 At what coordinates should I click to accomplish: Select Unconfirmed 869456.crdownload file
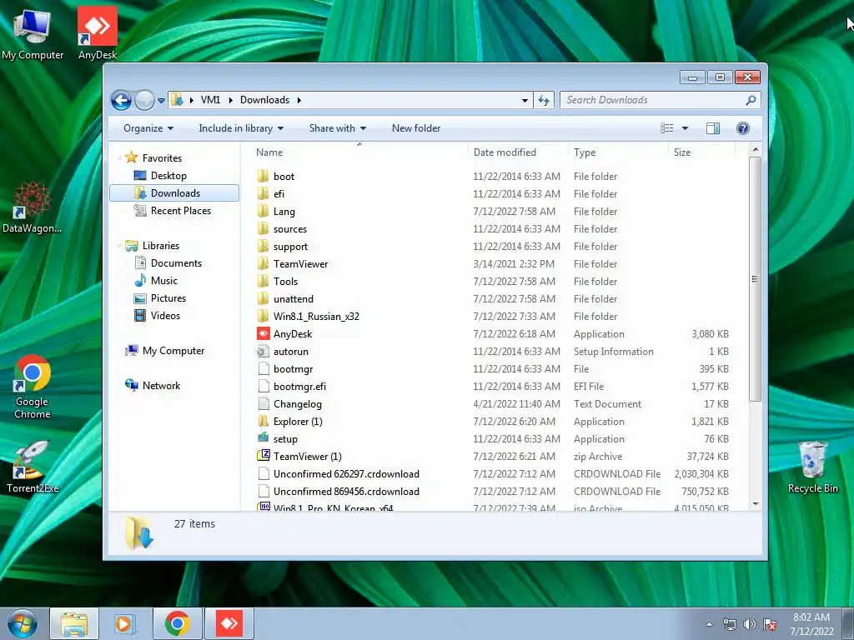(346, 492)
